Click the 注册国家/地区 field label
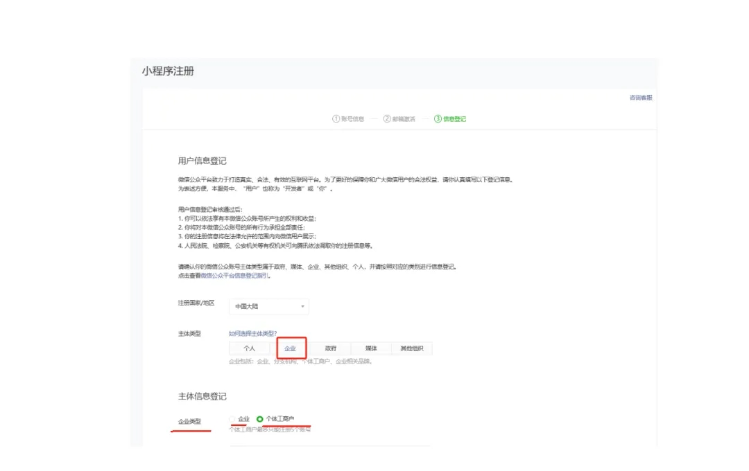 (196, 303)
